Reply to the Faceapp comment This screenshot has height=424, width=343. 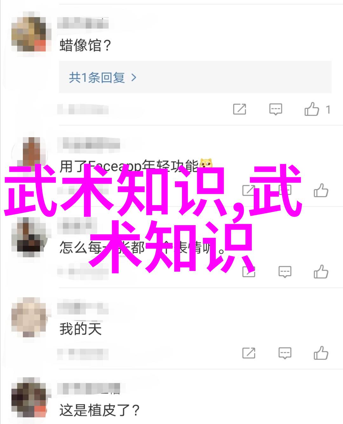coord(285,191)
